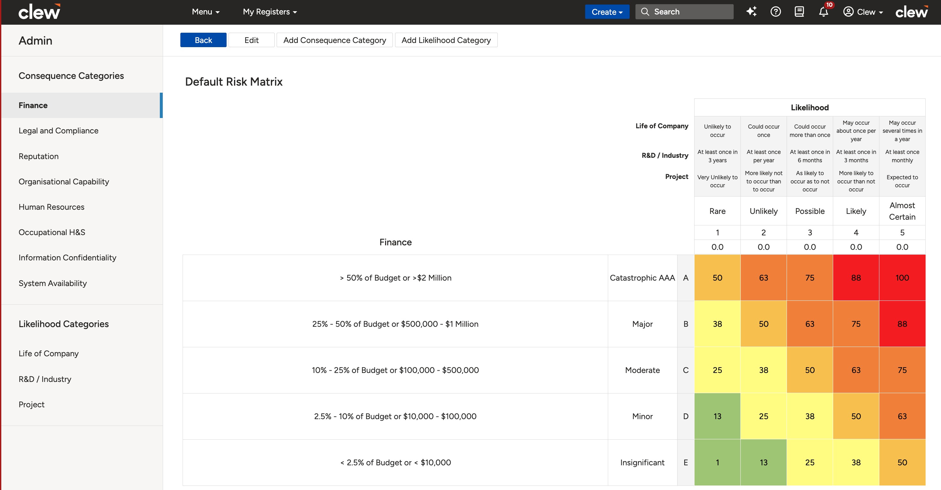The image size is (941, 490).
Task: Open the notifications bell icon
Action: [x=824, y=12]
